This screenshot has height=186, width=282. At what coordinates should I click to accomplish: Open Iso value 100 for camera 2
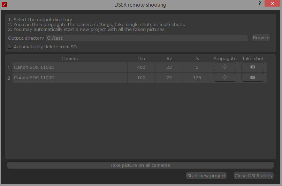(141, 78)
